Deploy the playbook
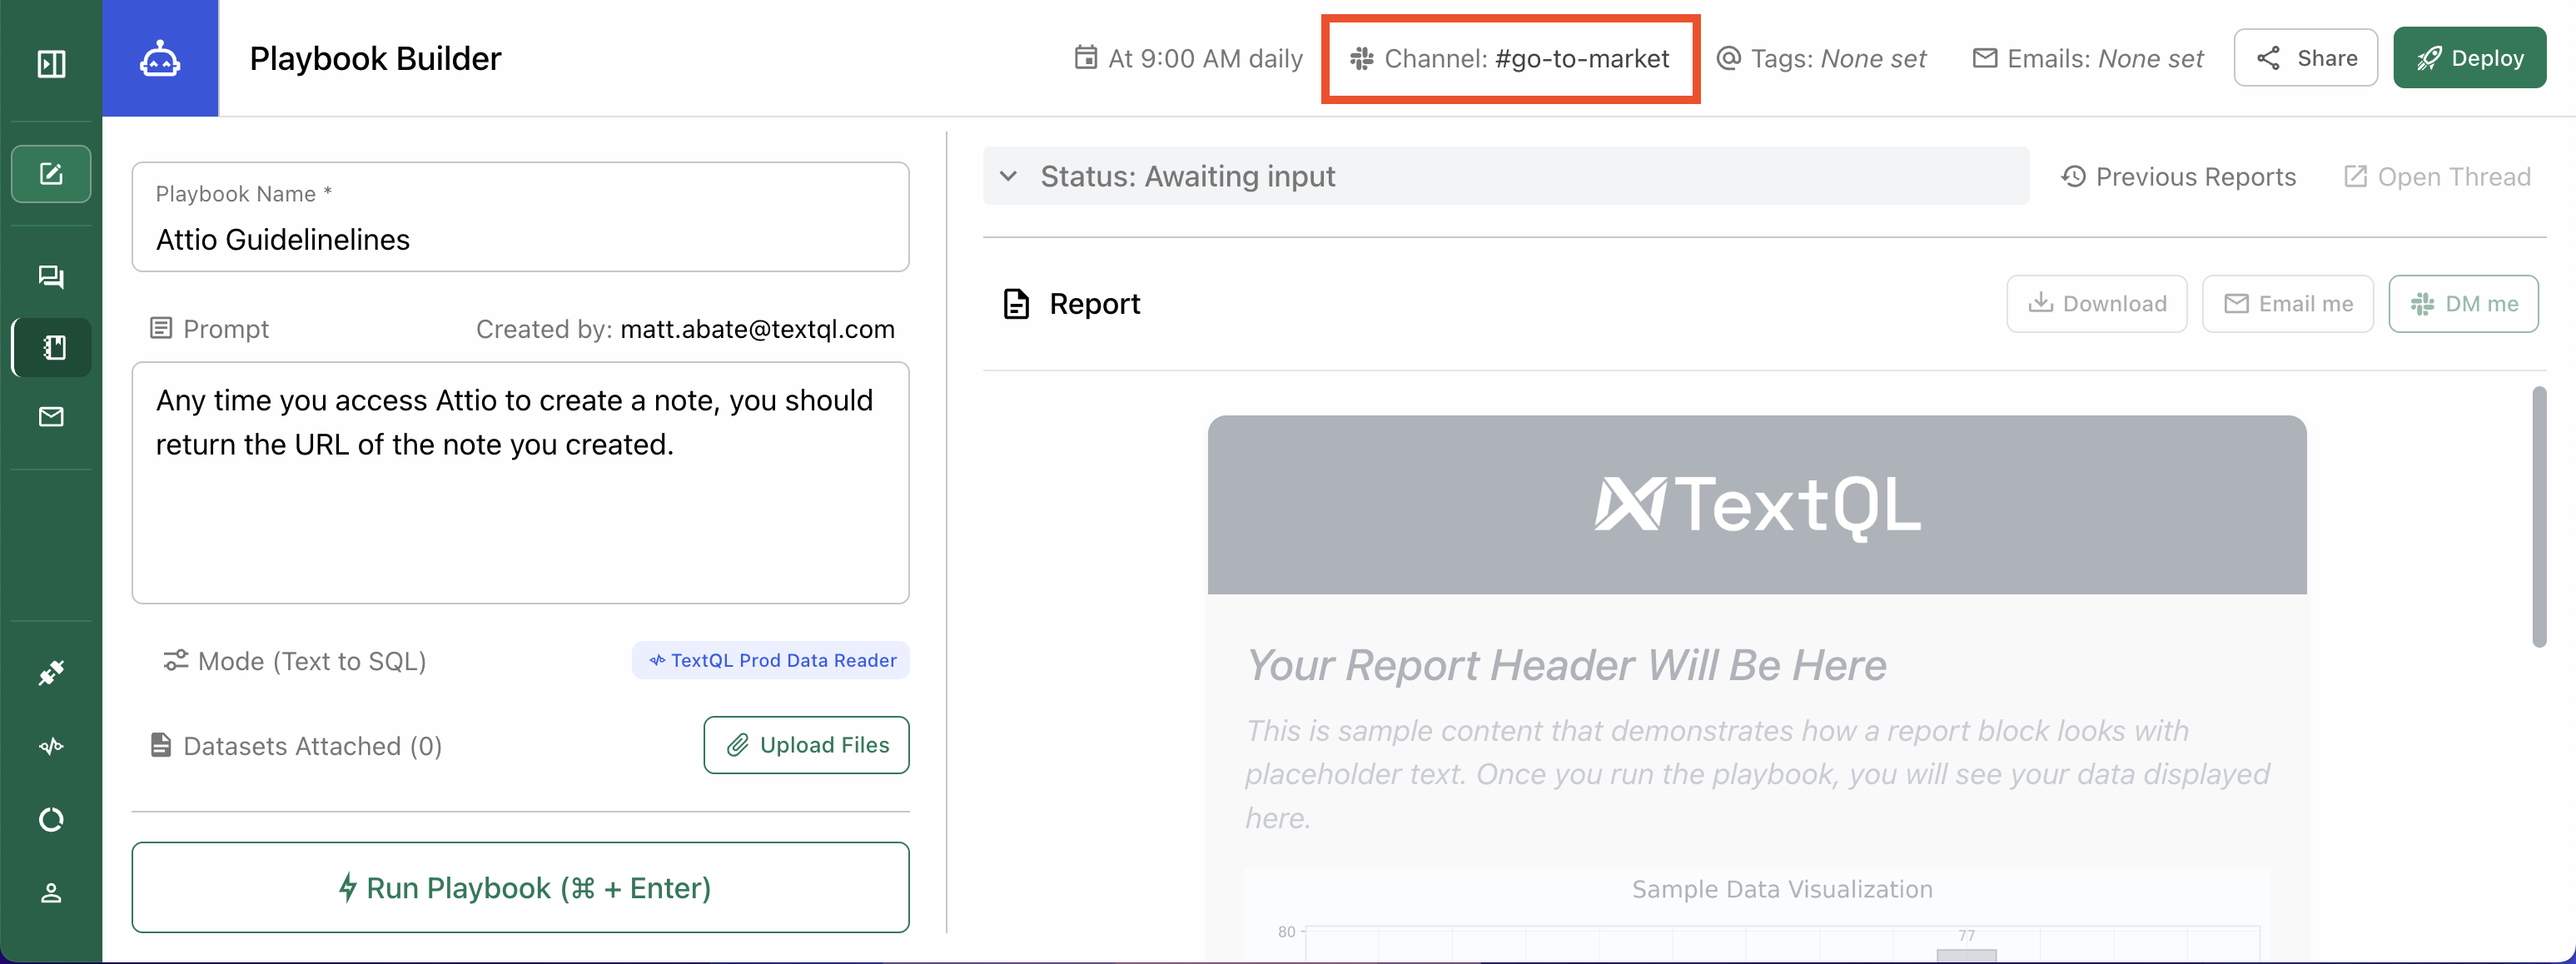 tap(2469, 57)
